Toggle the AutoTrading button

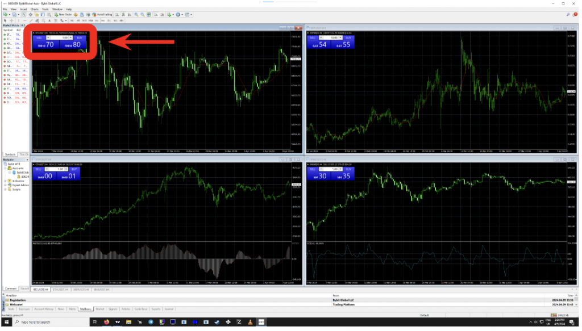(x=102, y=15)
